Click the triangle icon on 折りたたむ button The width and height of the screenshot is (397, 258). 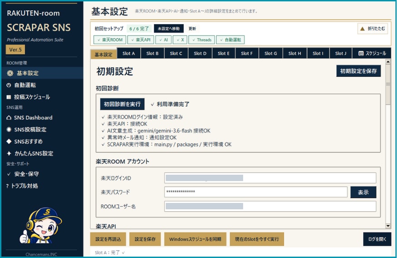click(362, 29)
